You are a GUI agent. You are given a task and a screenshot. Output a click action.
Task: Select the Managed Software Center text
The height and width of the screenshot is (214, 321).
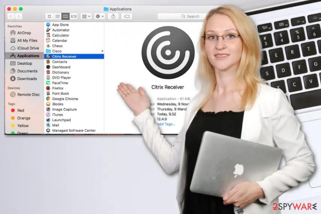tap(74, 130)
